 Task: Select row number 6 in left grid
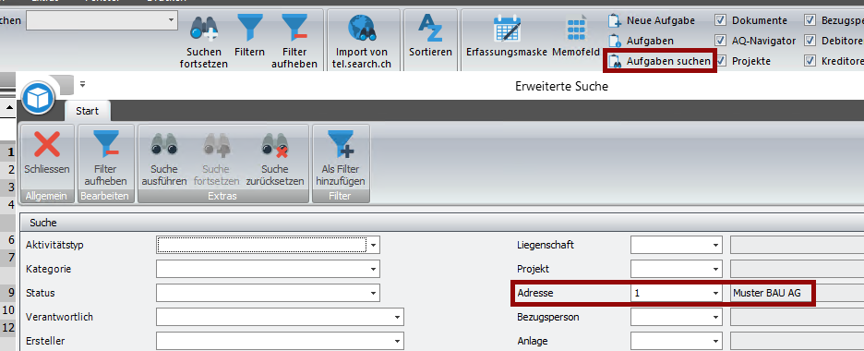pyautogui.click(x=7, y=239)
